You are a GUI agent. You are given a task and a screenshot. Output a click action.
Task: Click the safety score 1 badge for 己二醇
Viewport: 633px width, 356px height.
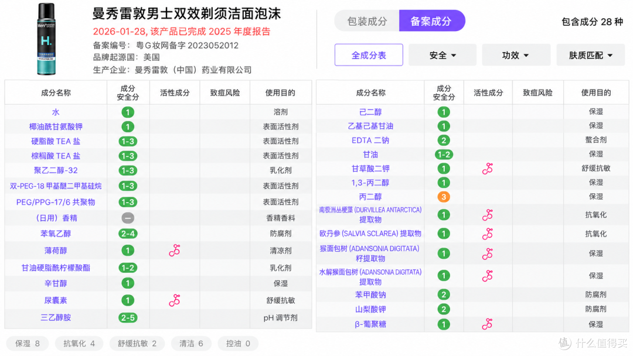444,112
